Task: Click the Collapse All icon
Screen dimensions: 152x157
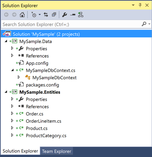Action: [54, 15]
